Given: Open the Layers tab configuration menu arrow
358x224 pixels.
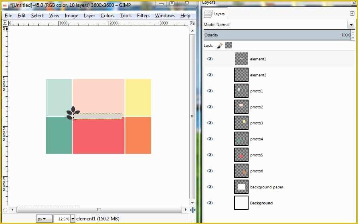Looking at the screenshot, I should [352, 14].
